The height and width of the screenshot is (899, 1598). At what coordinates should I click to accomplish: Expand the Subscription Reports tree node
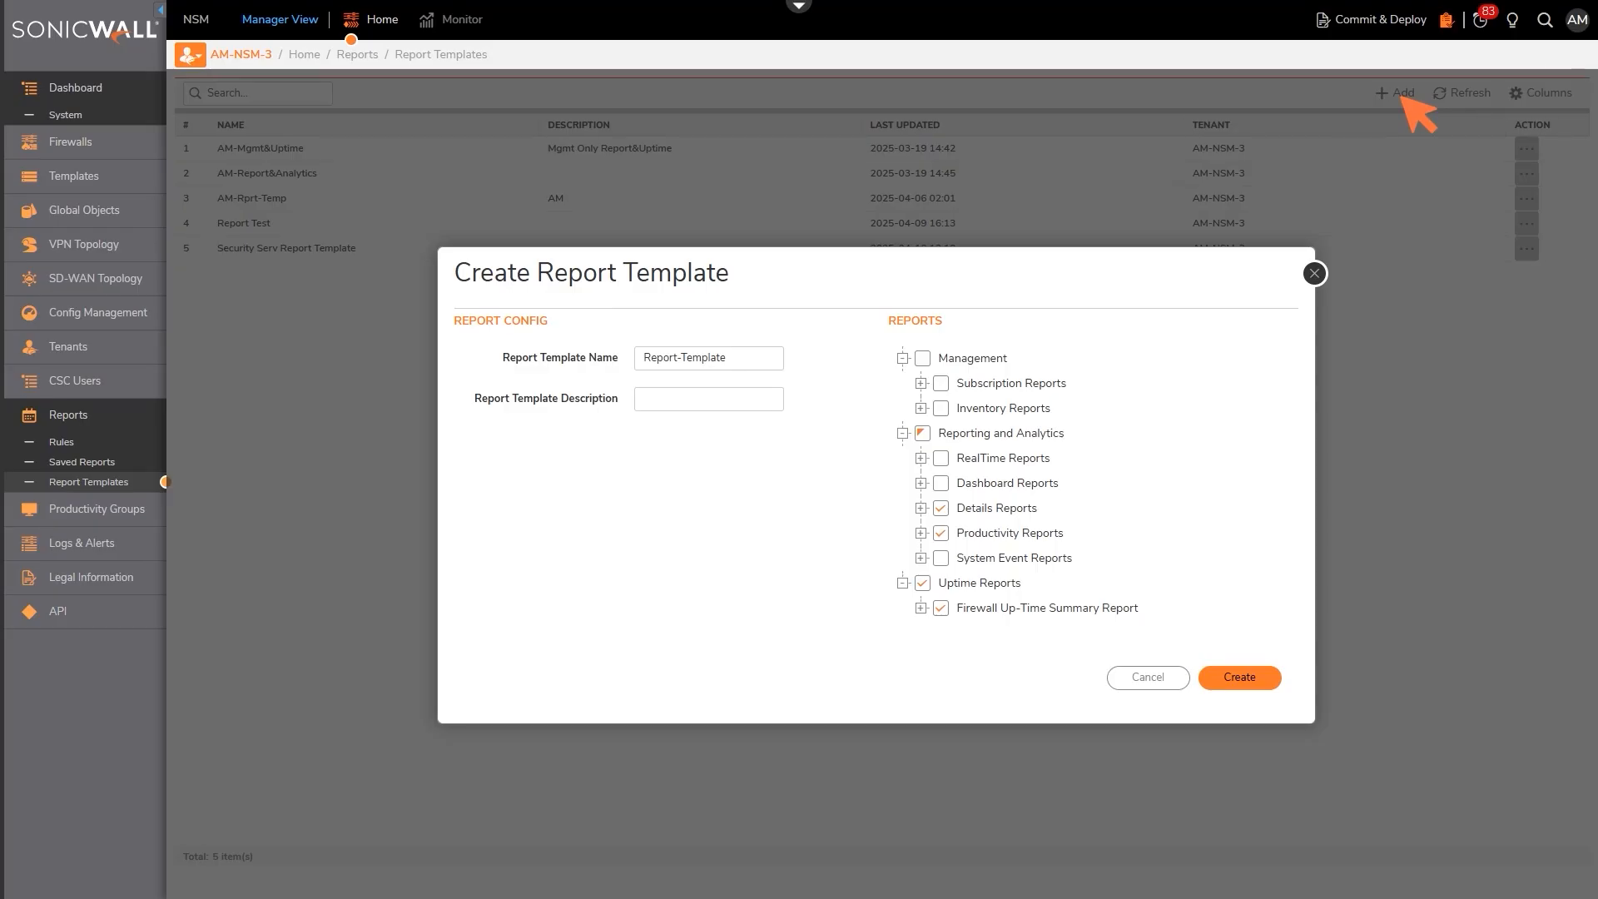pyautogui.click(x=921, y=383)
